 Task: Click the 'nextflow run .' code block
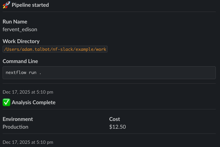pos(109,73)
